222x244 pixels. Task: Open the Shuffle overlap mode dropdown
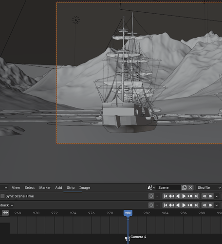click(209, 188)
